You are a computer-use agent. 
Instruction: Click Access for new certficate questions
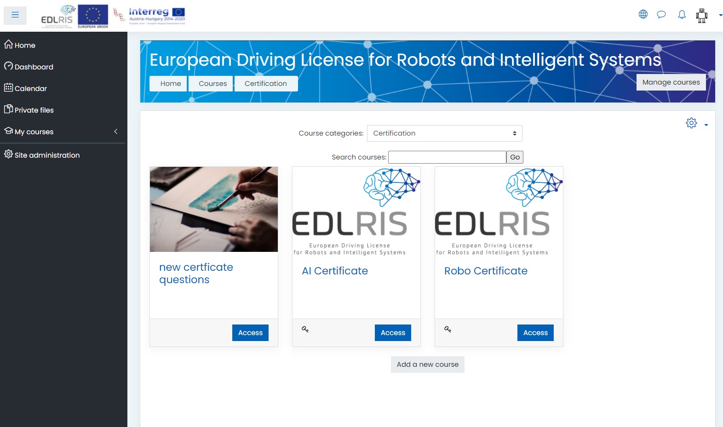point(250,333)
